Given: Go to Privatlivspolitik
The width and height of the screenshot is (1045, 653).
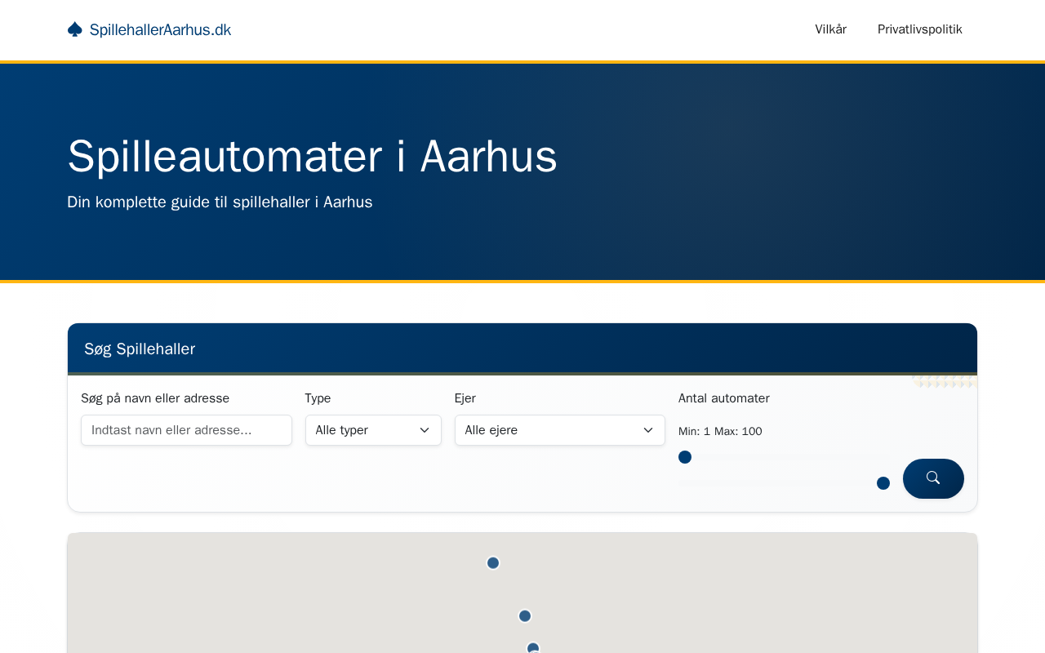Looking at the screenshot, I should 919,29.
